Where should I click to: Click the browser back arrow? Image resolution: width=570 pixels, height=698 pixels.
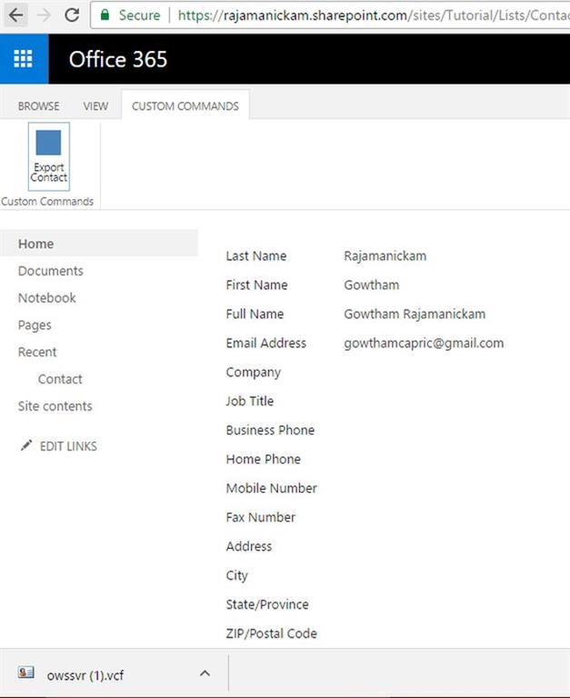point(15,15)
